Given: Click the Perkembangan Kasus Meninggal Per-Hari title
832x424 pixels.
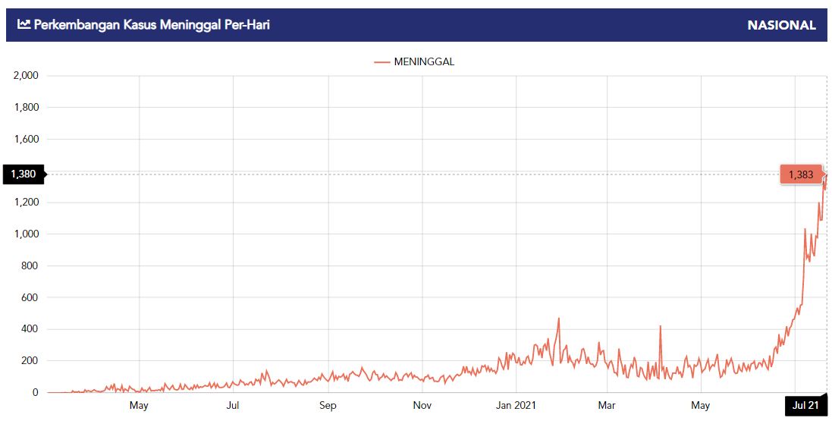Looking at the screenshot, I should pos(152,25).
